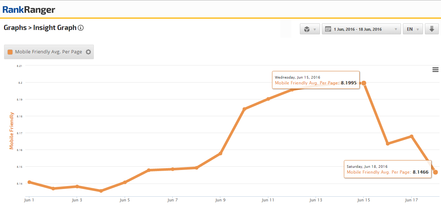The height and width of the screenshot is (208, 441).
Task: Click the cube icon in the toolbar
Action: (x=307, y=29)
